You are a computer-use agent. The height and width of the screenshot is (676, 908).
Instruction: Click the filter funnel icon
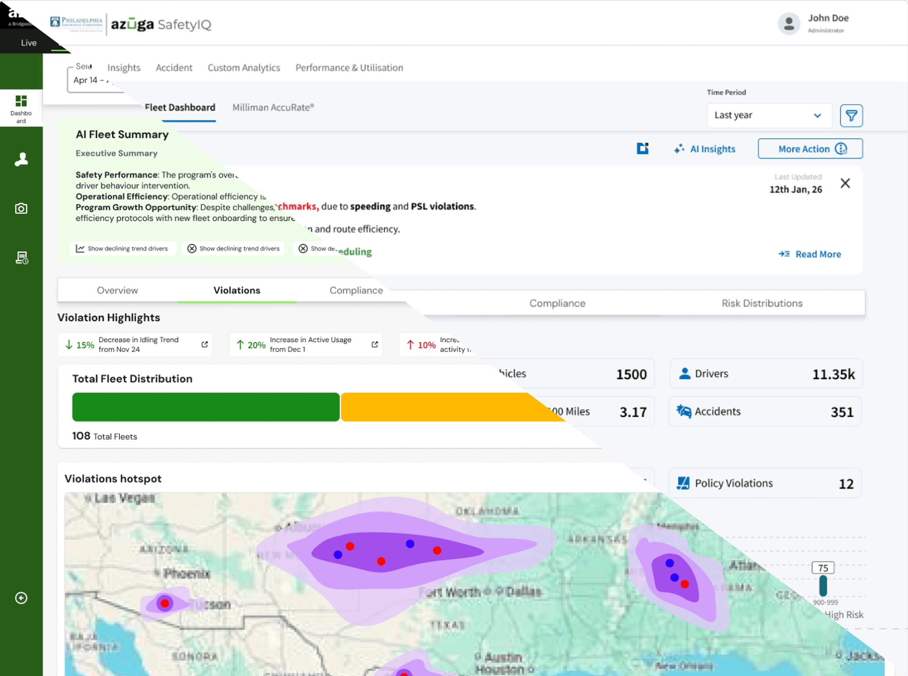(x=851, y=116)
